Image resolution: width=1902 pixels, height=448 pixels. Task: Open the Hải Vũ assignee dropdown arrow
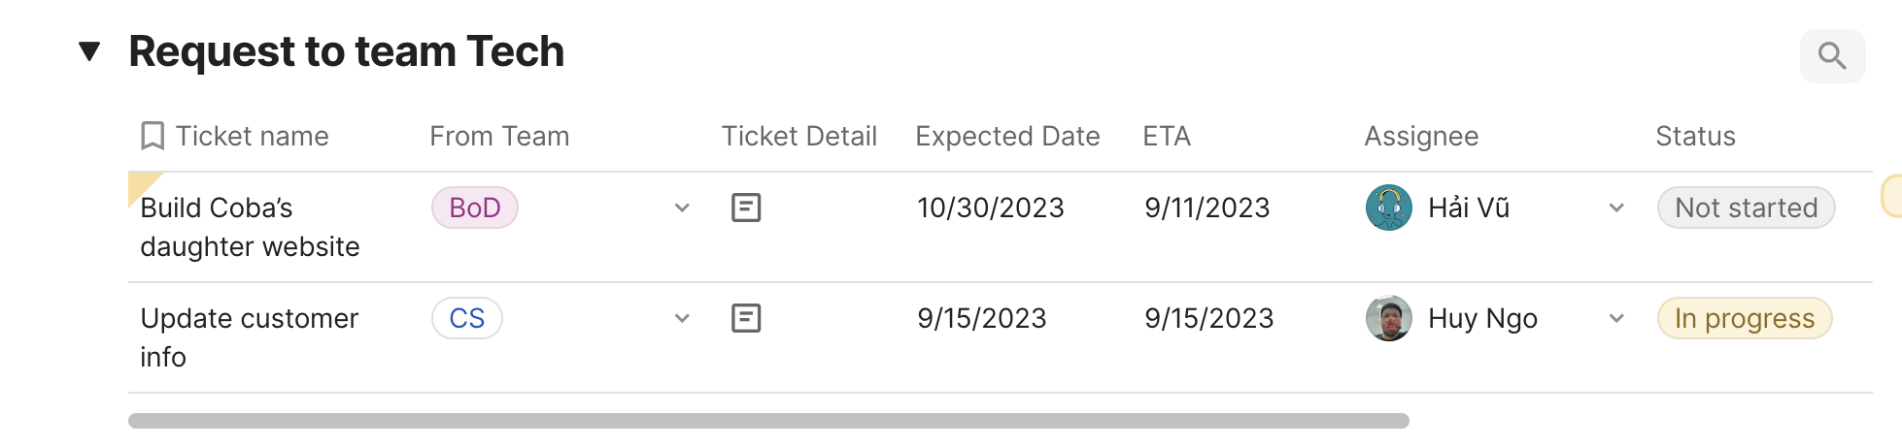(1616, 208)
